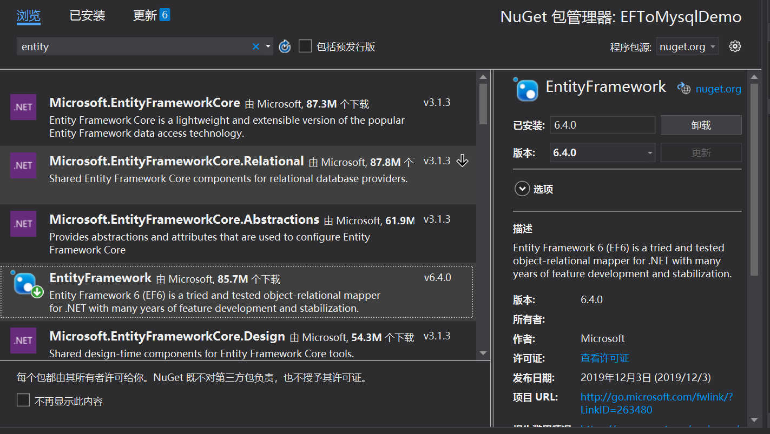Check 'do not show this again' box
The image size is (770, 434).
click(x=23, y=400)
